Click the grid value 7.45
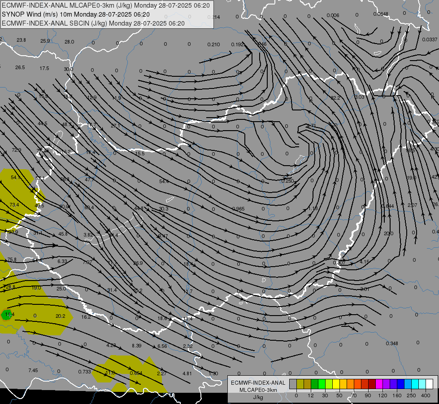 33,370
